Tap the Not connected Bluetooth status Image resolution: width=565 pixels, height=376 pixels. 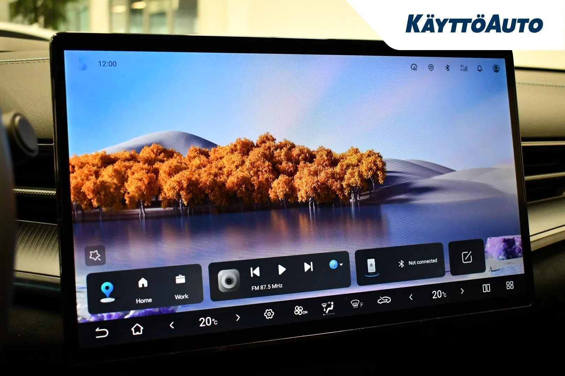click(x=418, y=263)
